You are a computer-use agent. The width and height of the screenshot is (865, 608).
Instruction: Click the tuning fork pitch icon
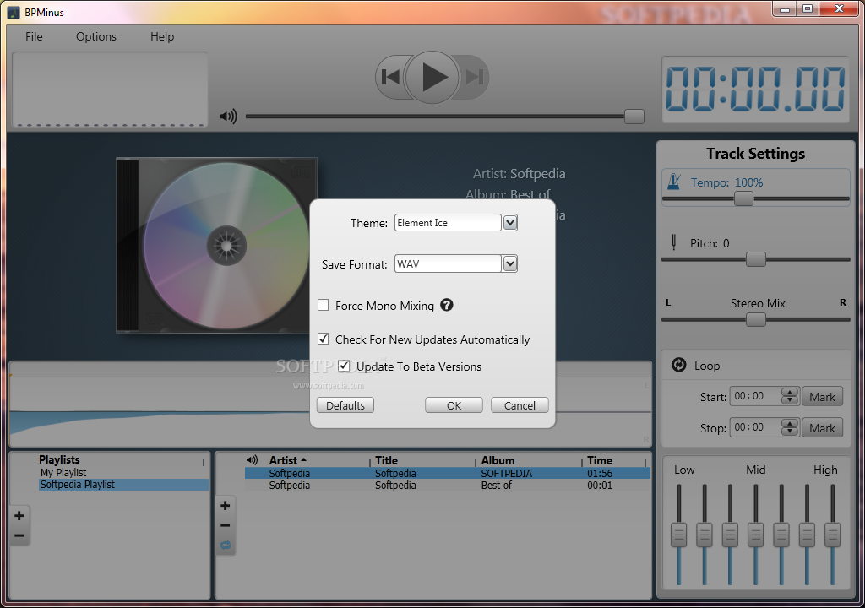[x=673, y=242]
